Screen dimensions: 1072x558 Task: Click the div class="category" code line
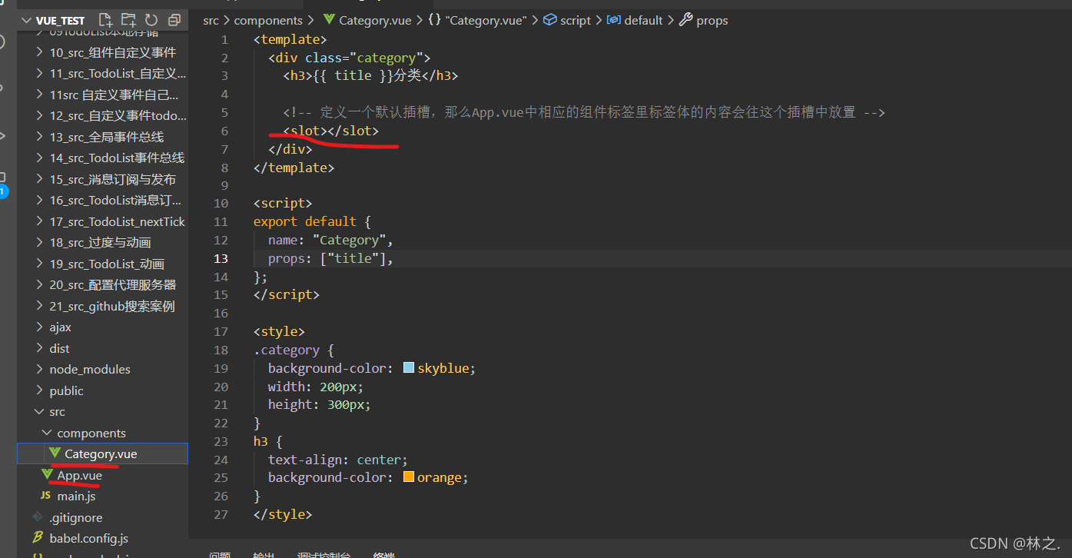tap(350, 58)
